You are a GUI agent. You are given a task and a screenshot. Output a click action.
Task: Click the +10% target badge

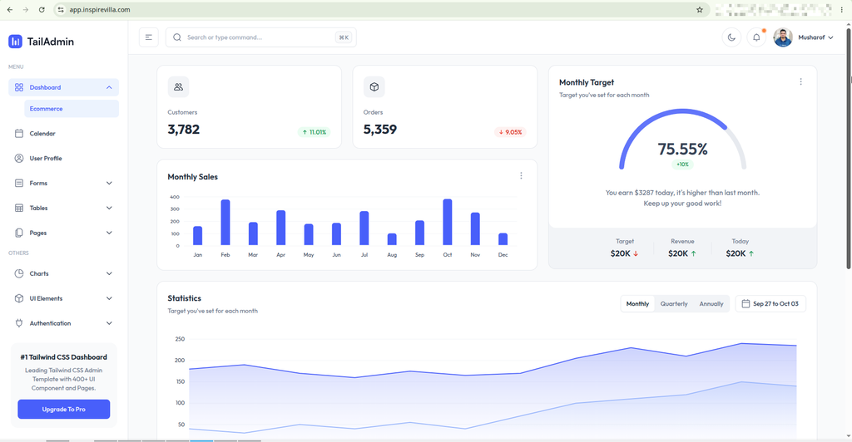tap(682, 165)
